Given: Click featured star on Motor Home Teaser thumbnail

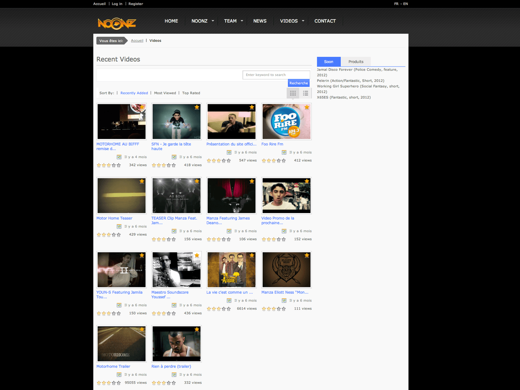Looking at the screenshot, I should [142, 181].
